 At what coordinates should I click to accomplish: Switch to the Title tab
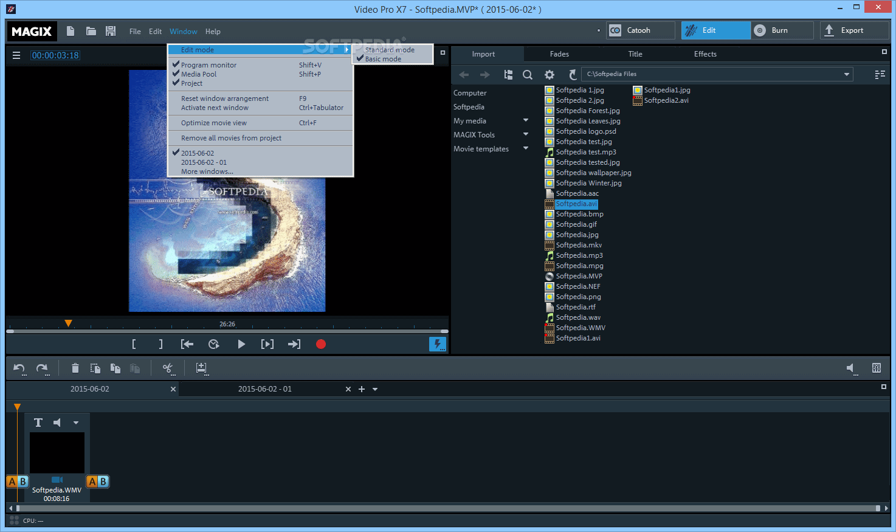coord(635,54)
